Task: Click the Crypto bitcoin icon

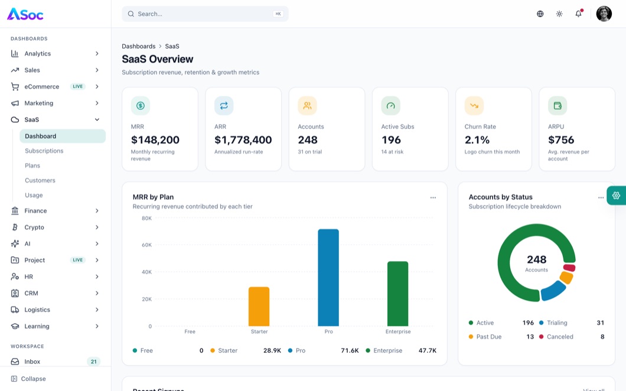Action: pyautogui.click(x=15, y=227)
